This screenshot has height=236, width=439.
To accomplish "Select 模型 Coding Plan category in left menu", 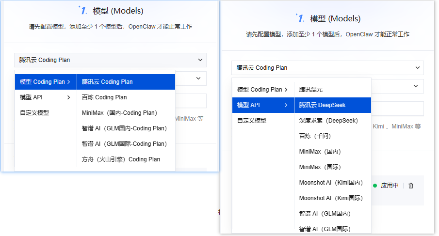I will (x=46, y=82).
